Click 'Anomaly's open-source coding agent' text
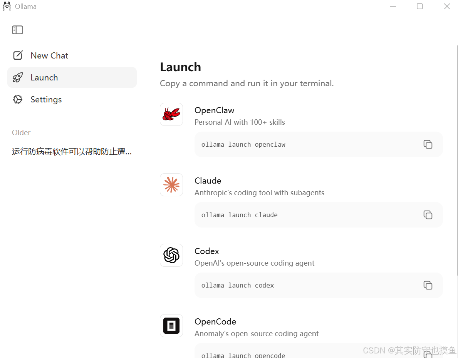This screenshot has height=358, width=458. [257, 333]
